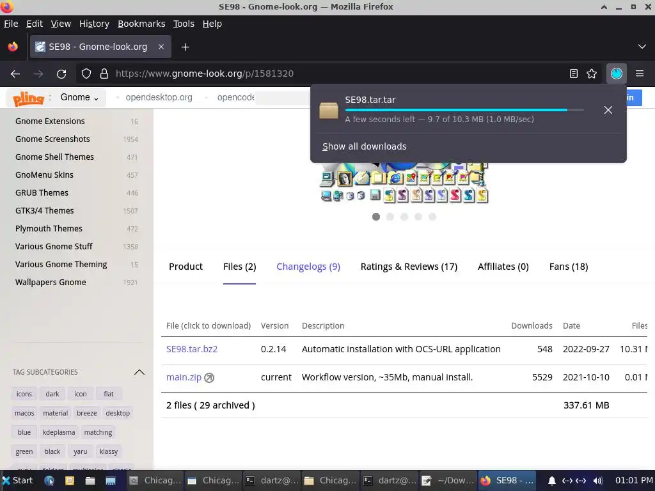This screenshot has height=491, width=655.
Task: Open tracking protection shield icon
Action: coord(86,74)
